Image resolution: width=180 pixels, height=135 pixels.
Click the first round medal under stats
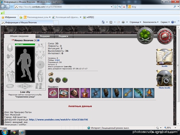pos(51,80)
